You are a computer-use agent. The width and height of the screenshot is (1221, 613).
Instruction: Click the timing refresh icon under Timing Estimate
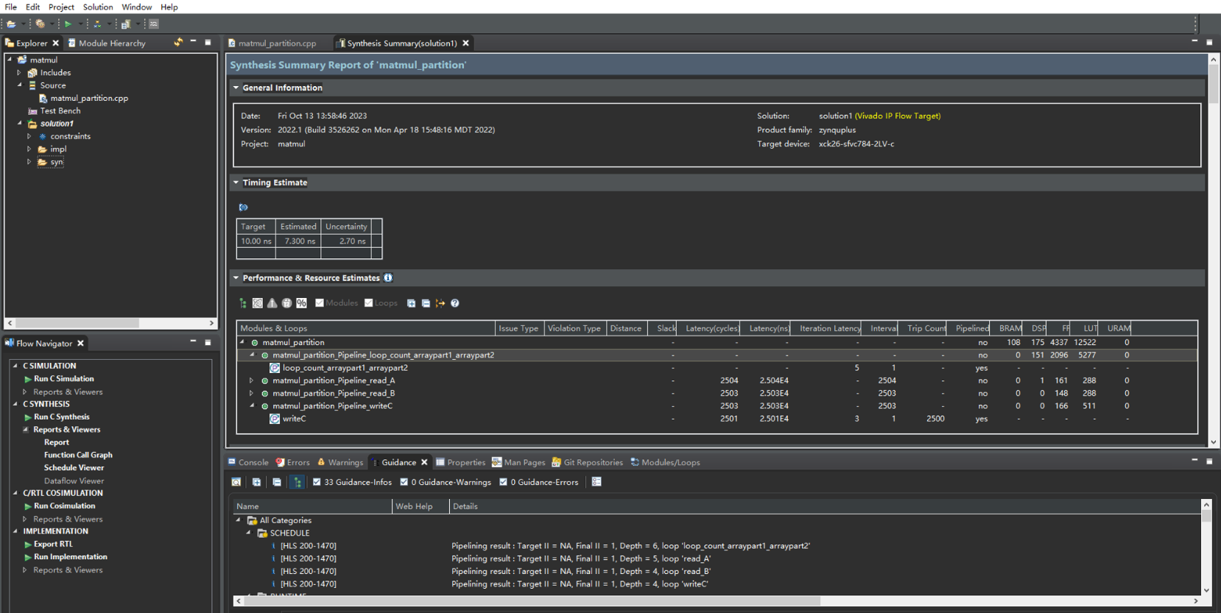(x=244, y=208)
